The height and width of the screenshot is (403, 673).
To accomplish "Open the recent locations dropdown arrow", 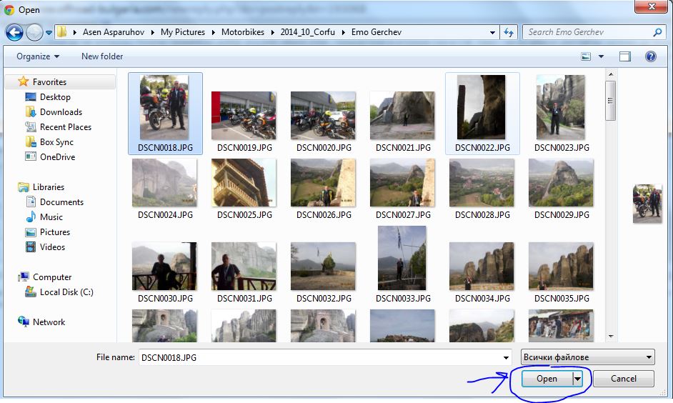I will tap(49, 33).
